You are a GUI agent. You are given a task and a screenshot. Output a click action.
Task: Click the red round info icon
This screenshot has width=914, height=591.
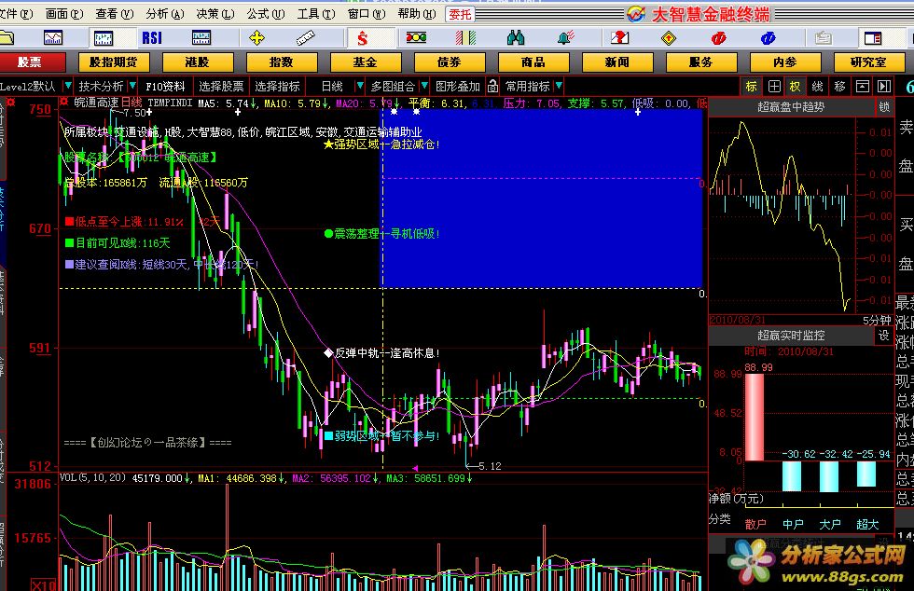click(x=718, y=38)
